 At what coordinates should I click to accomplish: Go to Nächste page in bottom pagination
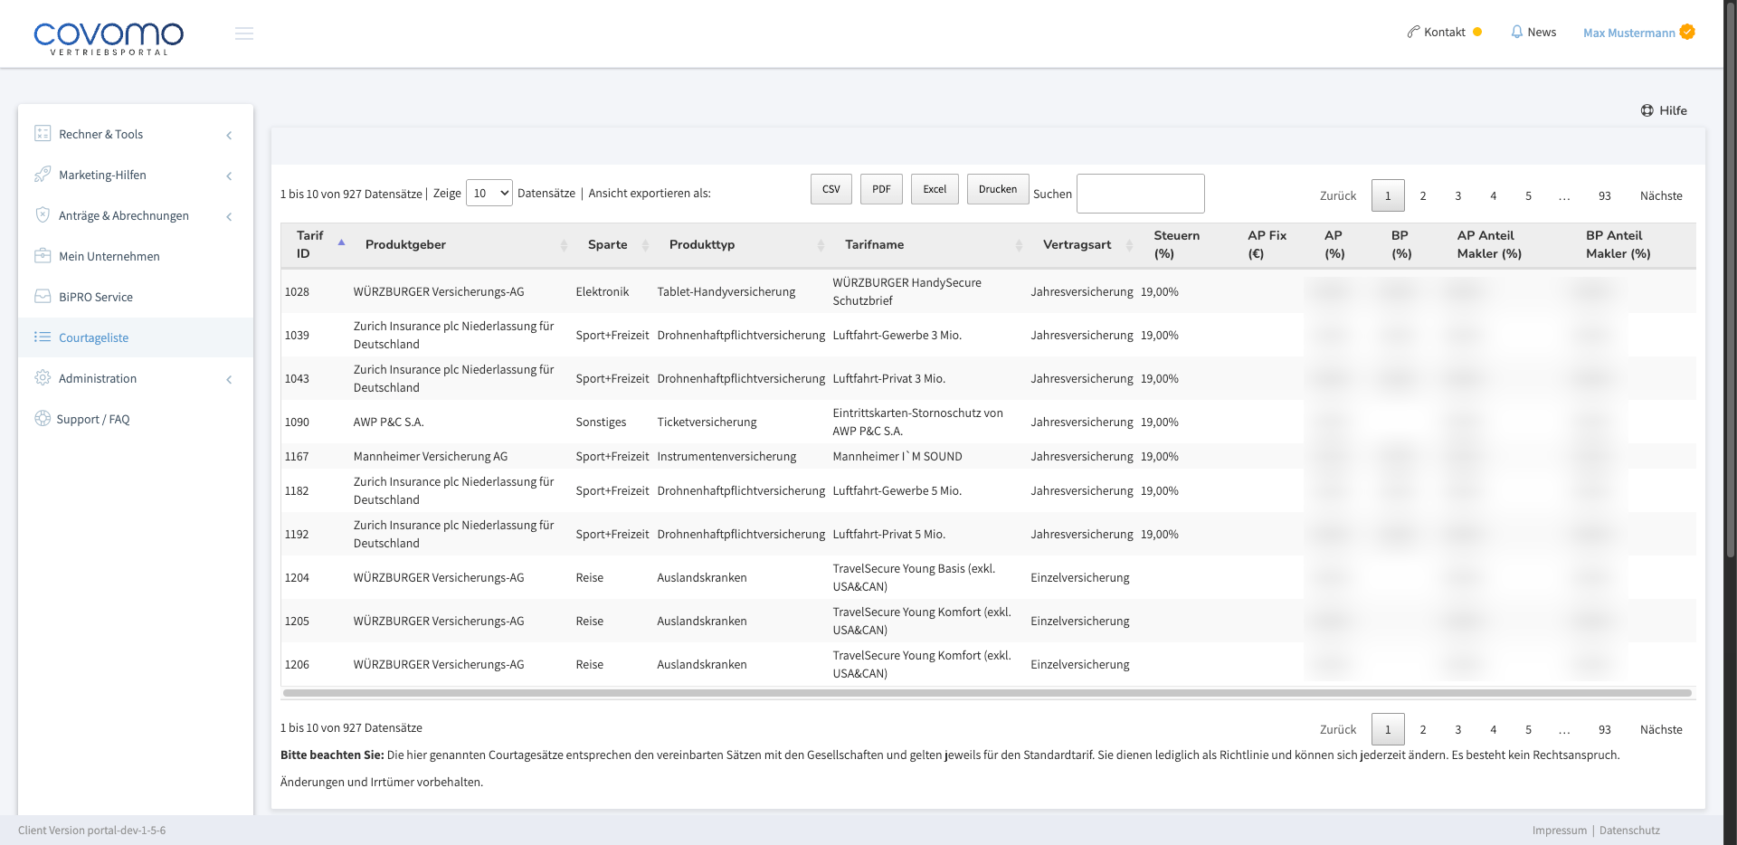[x=1661, y=729]
